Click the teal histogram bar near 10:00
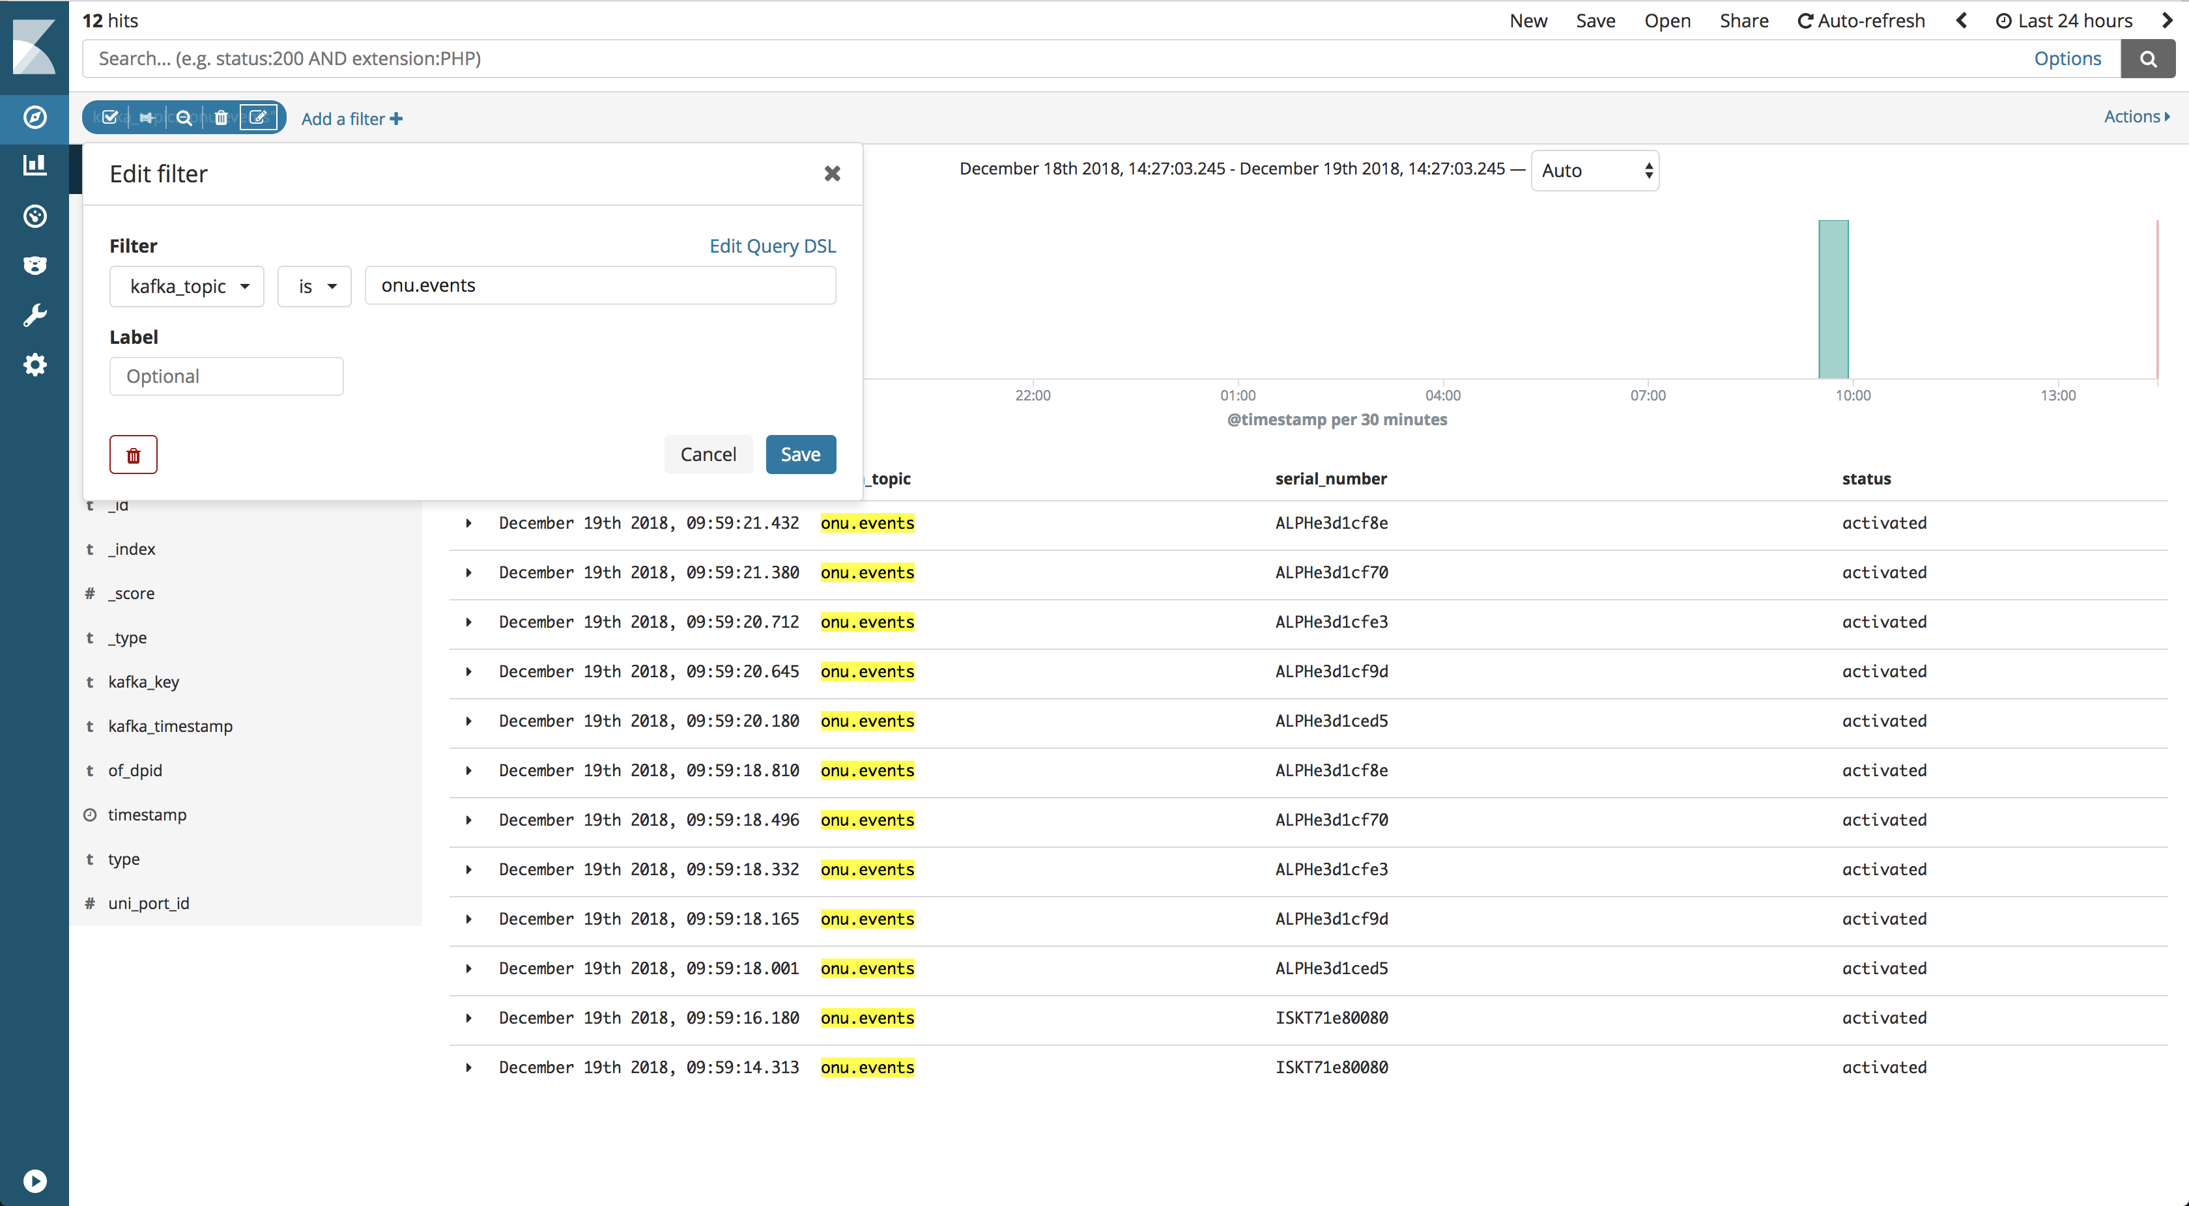2189x1206 pixels. click(x=1833, y=299)
